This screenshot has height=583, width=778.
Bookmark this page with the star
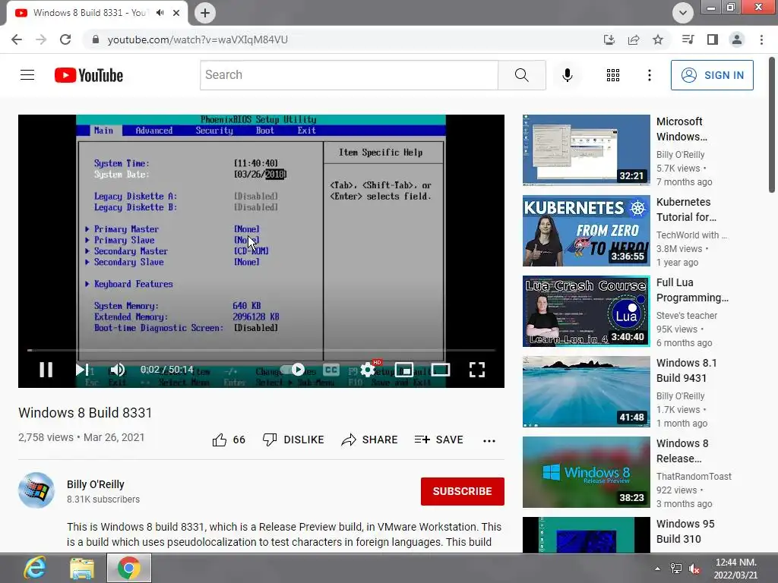658,39
